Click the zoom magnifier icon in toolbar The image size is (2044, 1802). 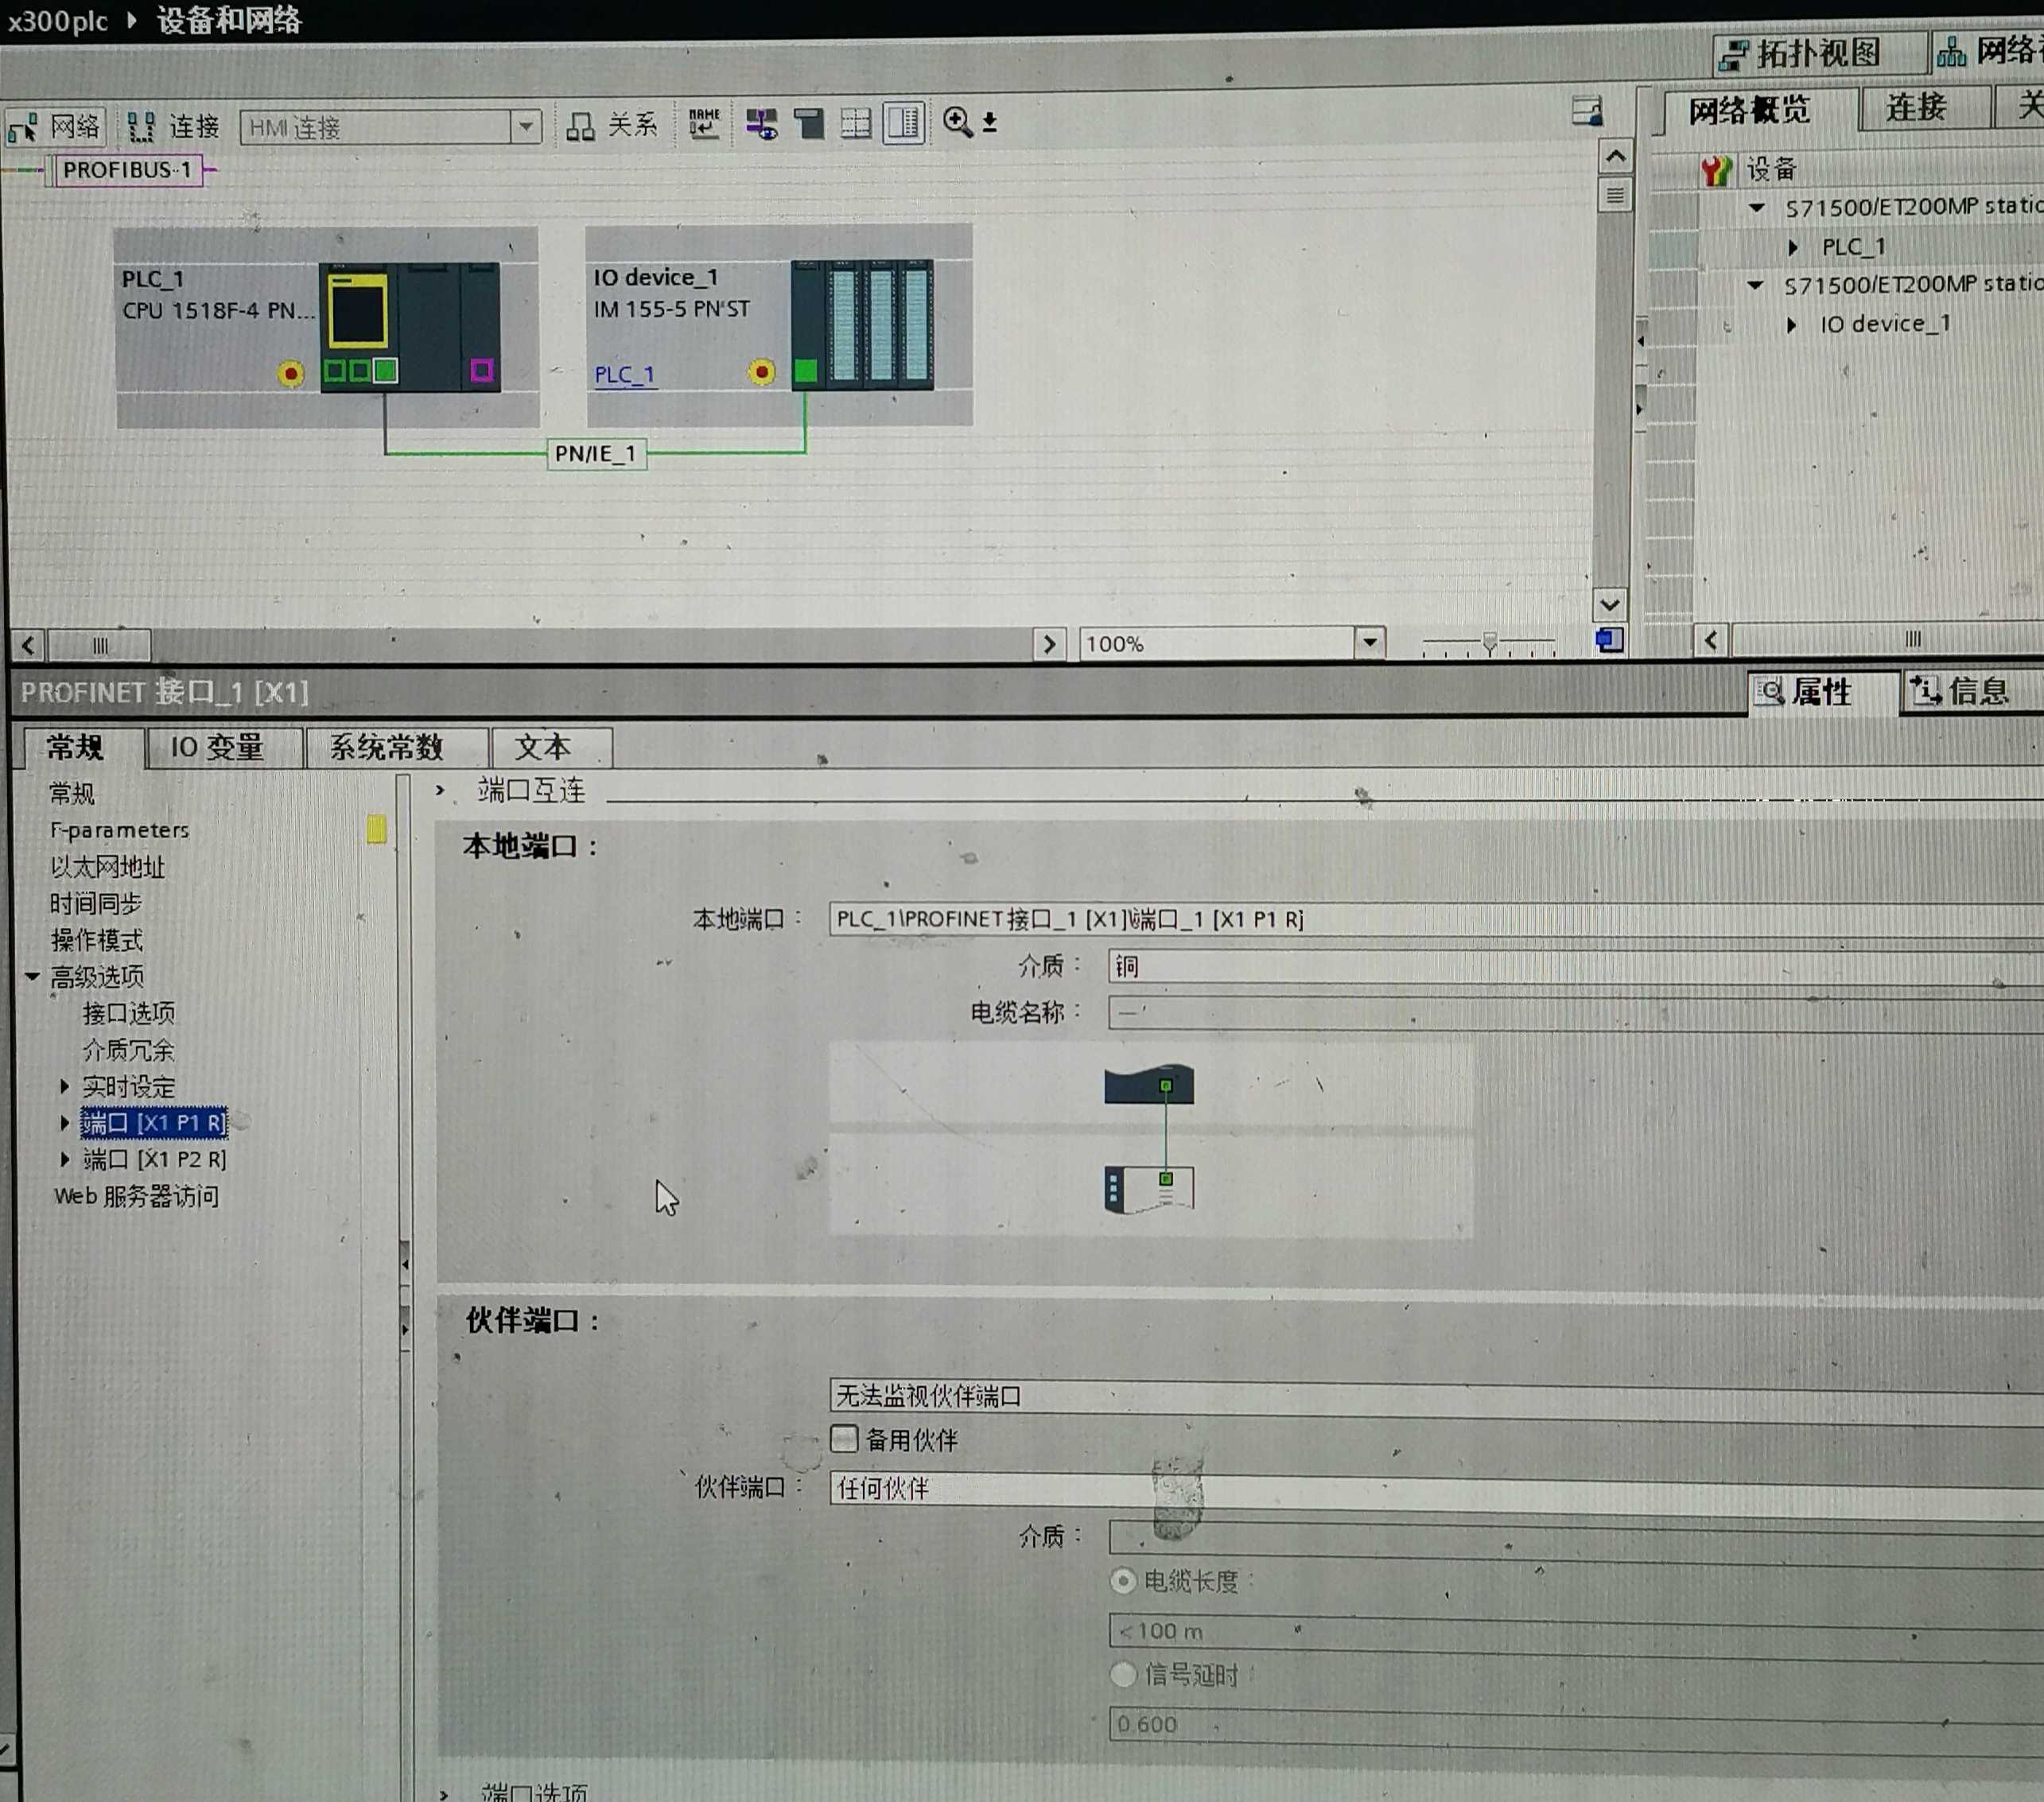tap(957, 122)
